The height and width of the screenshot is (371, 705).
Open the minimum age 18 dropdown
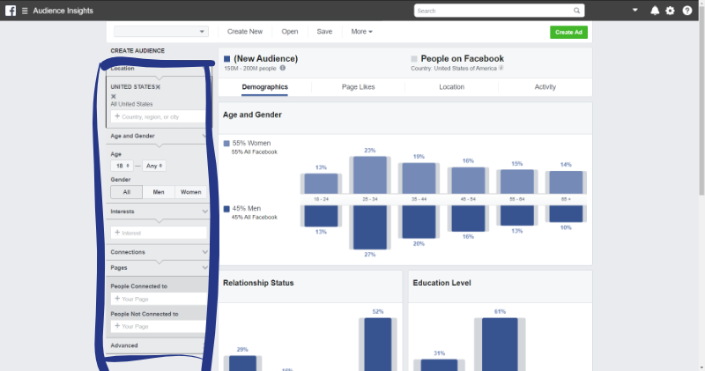tap(122, 166)
